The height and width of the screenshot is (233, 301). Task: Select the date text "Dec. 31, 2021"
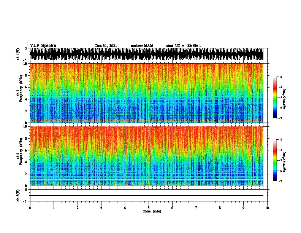(106, 46)
